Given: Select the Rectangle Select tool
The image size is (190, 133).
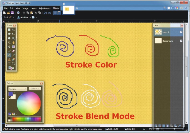Looking at the screenshot, I should pyautogui.click(x=9, y=30).
